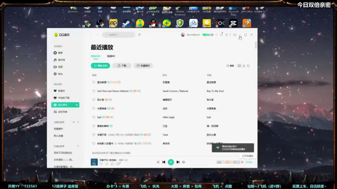Skip to previous track
This screenshot has width=337, height=189.
164,162
